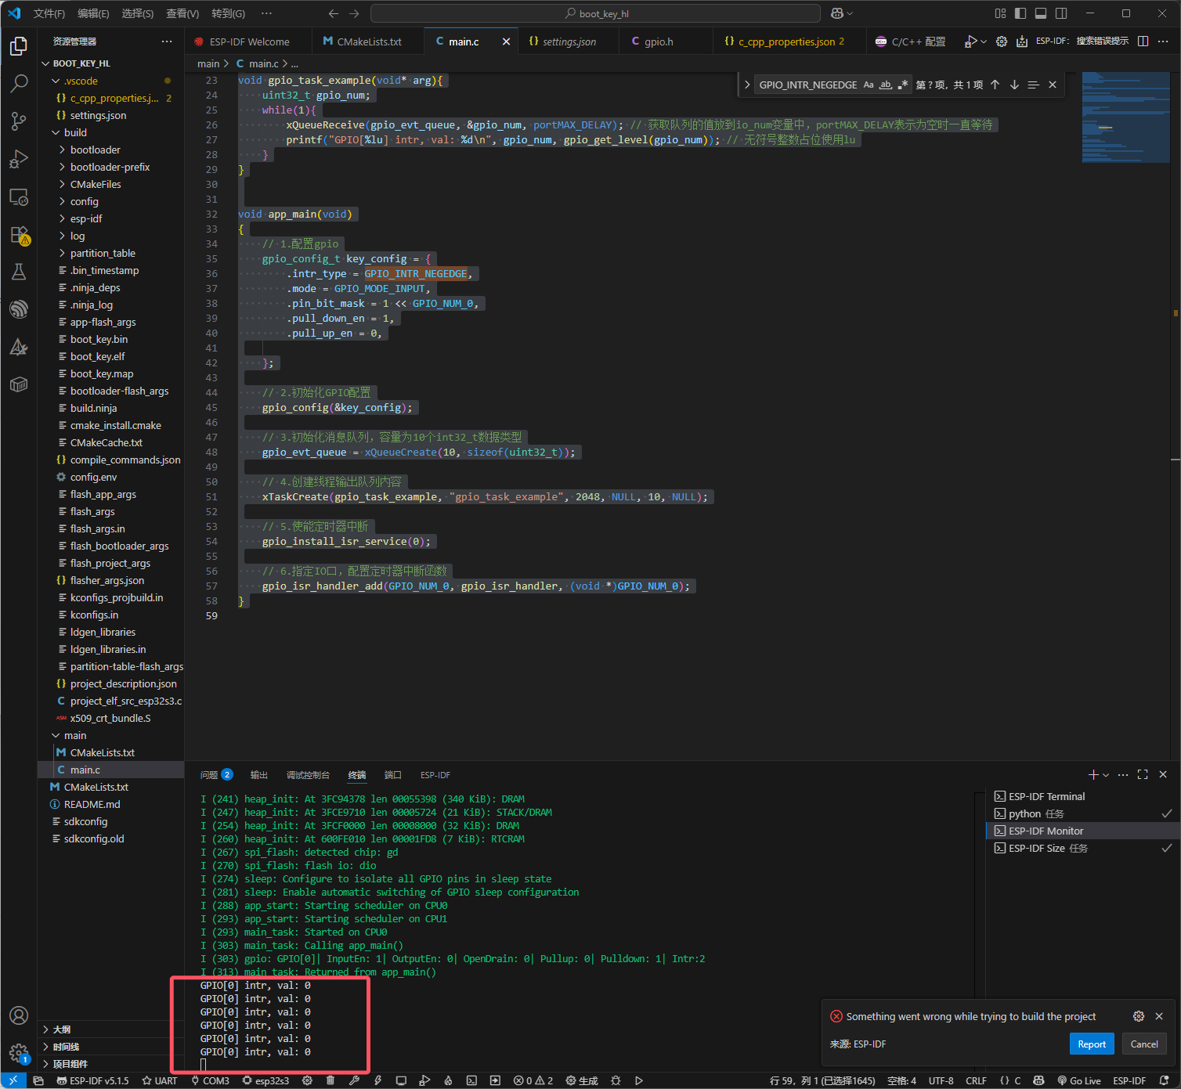Open the Copilot icon in title bar
Image resolution: width=1181 pixels, height=1089 pixels.
tap(837, 13)
